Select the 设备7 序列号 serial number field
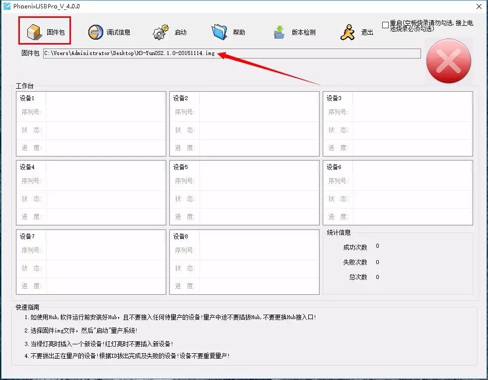This screenshot has height=380, width=488. tap(105, 251)
